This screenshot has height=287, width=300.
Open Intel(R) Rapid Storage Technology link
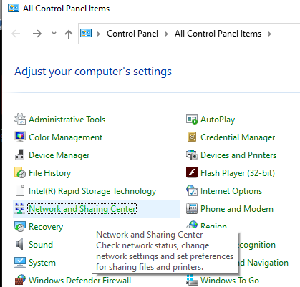[x=92, y=191]
